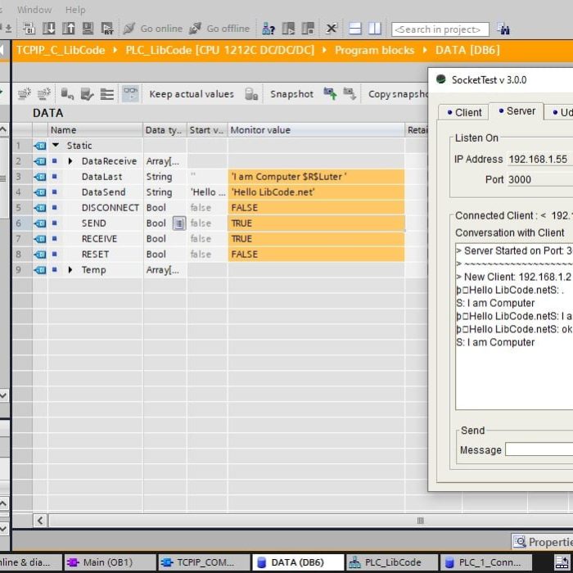Click the load start values as actual icon
573x573 pixels.
pyautogui.click(x=350, y=94)
